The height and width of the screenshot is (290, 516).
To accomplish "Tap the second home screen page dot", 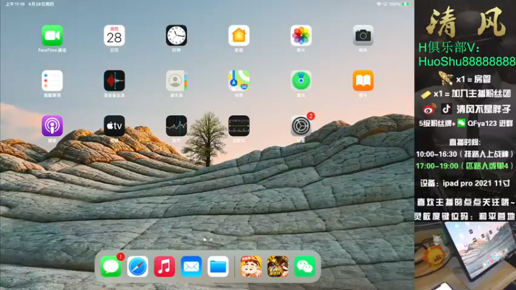I will (211, 240).
